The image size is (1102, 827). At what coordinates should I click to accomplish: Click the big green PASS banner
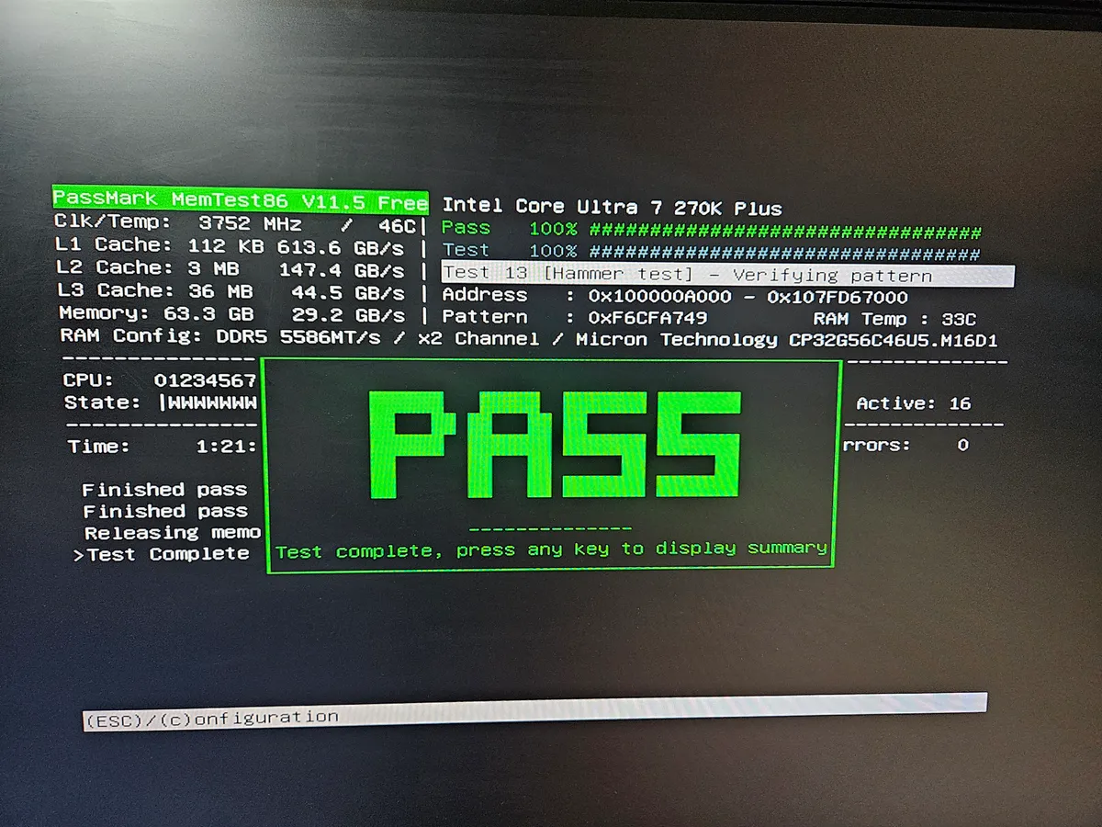555,445
